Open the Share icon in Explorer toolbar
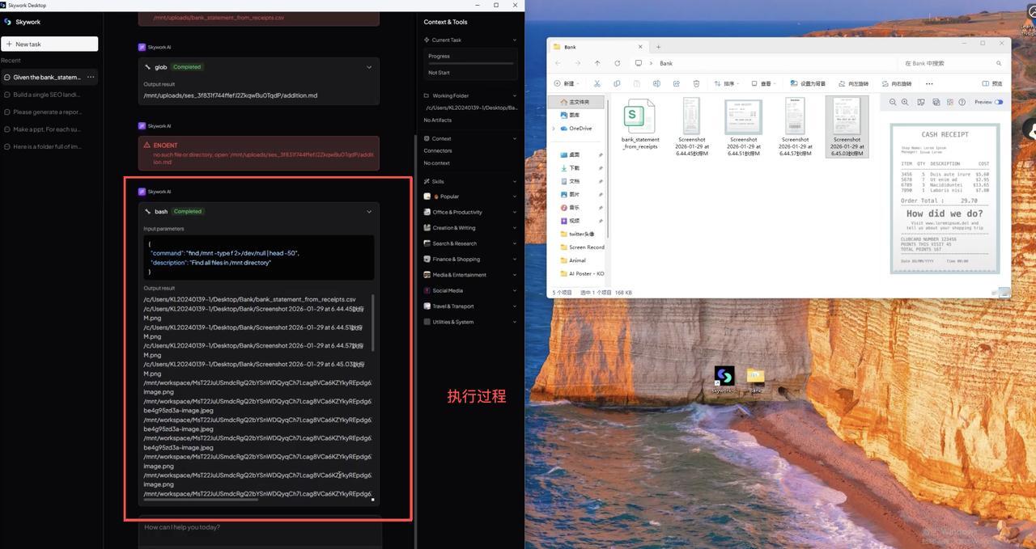Viewport: 1036px width, 549px height. click(x=677, y=83)
